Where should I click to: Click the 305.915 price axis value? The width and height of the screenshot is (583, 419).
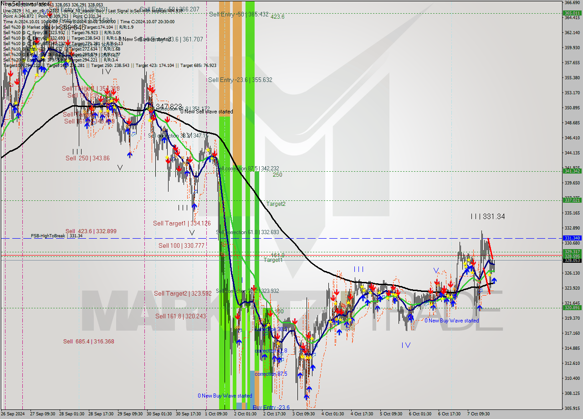coord(572,409)
